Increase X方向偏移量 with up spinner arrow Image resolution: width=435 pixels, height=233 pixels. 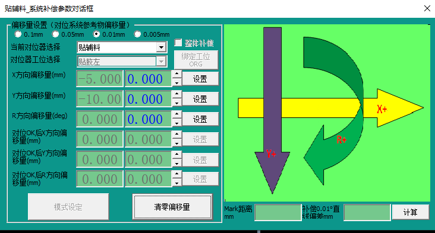[x=176, y=74]
